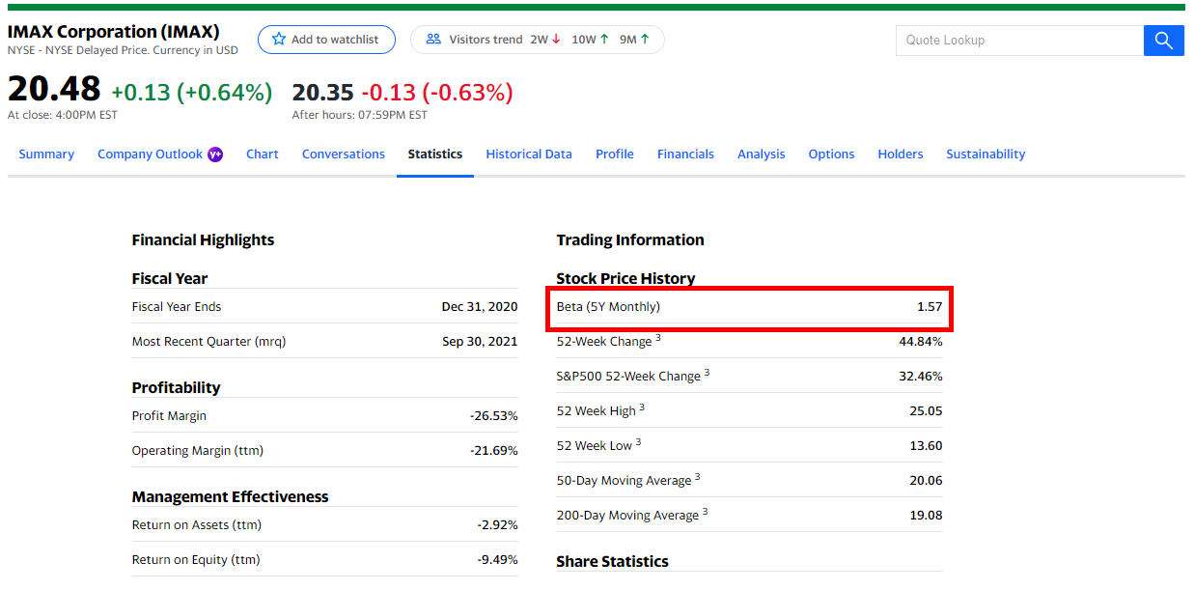Click the Beta (5Y Monthly) row
The image size is (1194, 590).
point(749,307)
